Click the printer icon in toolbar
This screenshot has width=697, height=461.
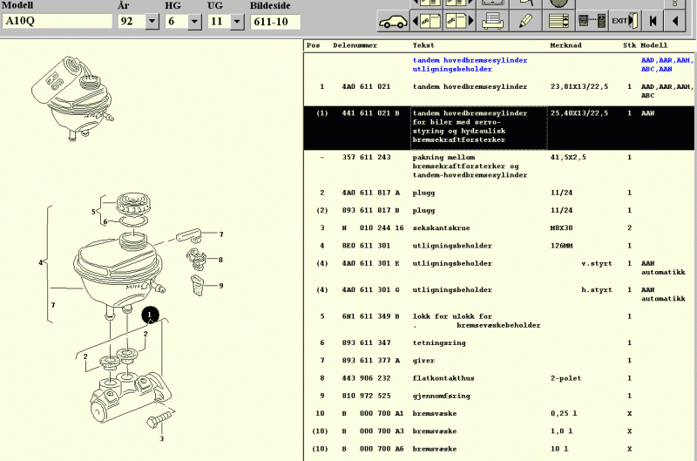click(x=491, y=20)
